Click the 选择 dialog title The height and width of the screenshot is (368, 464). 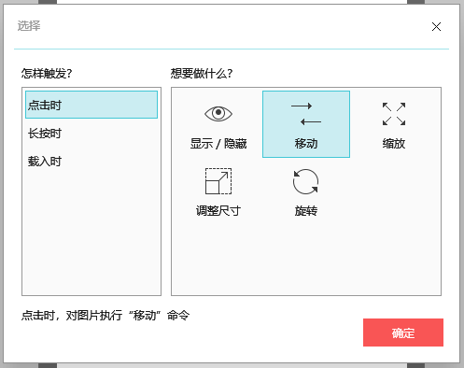pyautogui.click(x=29, y=25)
